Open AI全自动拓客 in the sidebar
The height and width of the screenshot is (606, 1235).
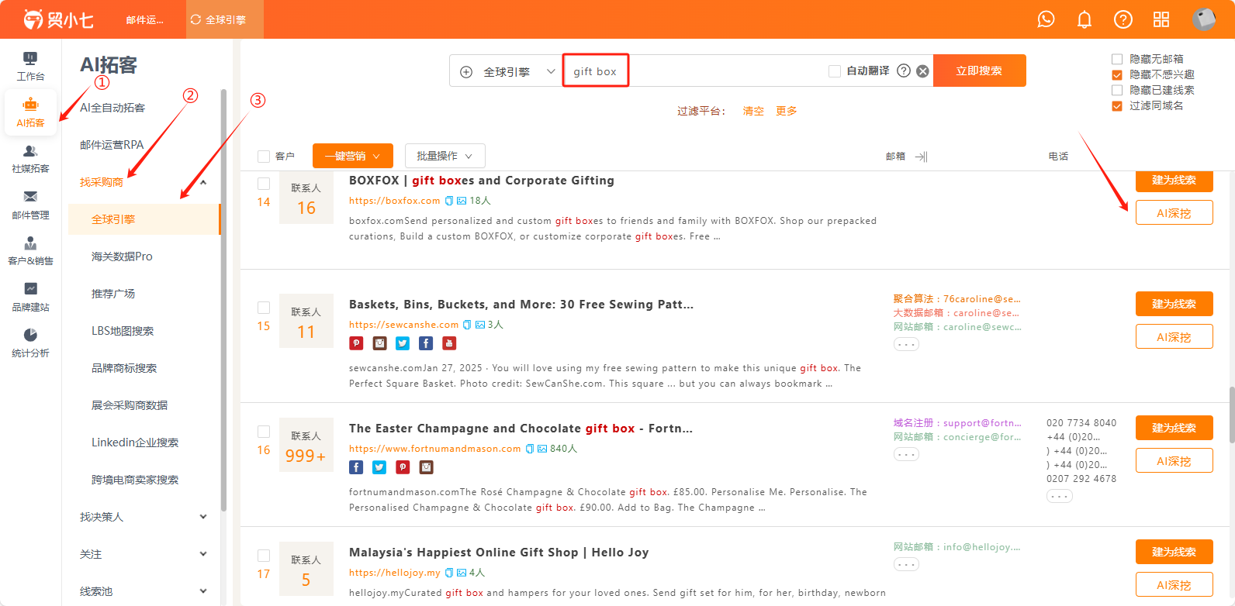(112, 108)
